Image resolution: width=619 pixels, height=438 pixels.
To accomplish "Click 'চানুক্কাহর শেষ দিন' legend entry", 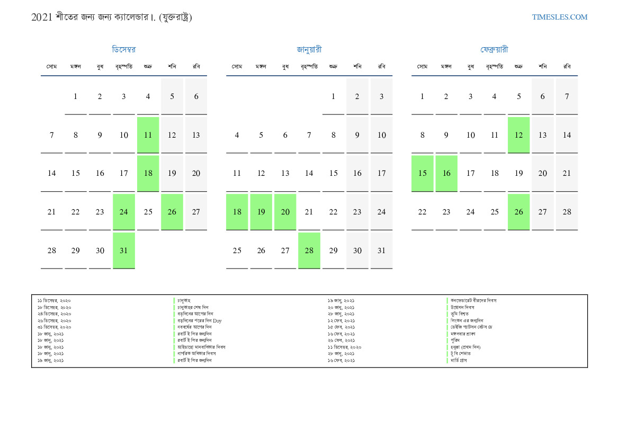I will pyautogui.click(x=193, y=307).
